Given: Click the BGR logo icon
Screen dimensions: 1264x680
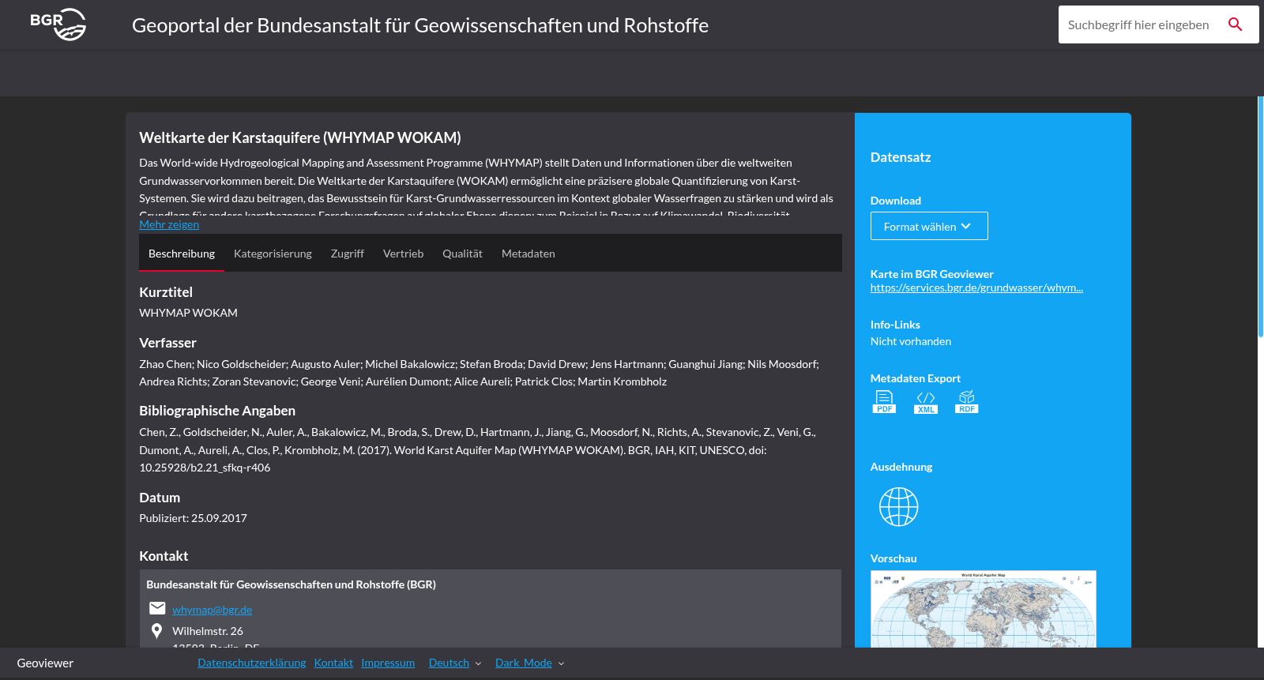Looking at the screenshot, I should pyautogui.click(x=58, y=24).
